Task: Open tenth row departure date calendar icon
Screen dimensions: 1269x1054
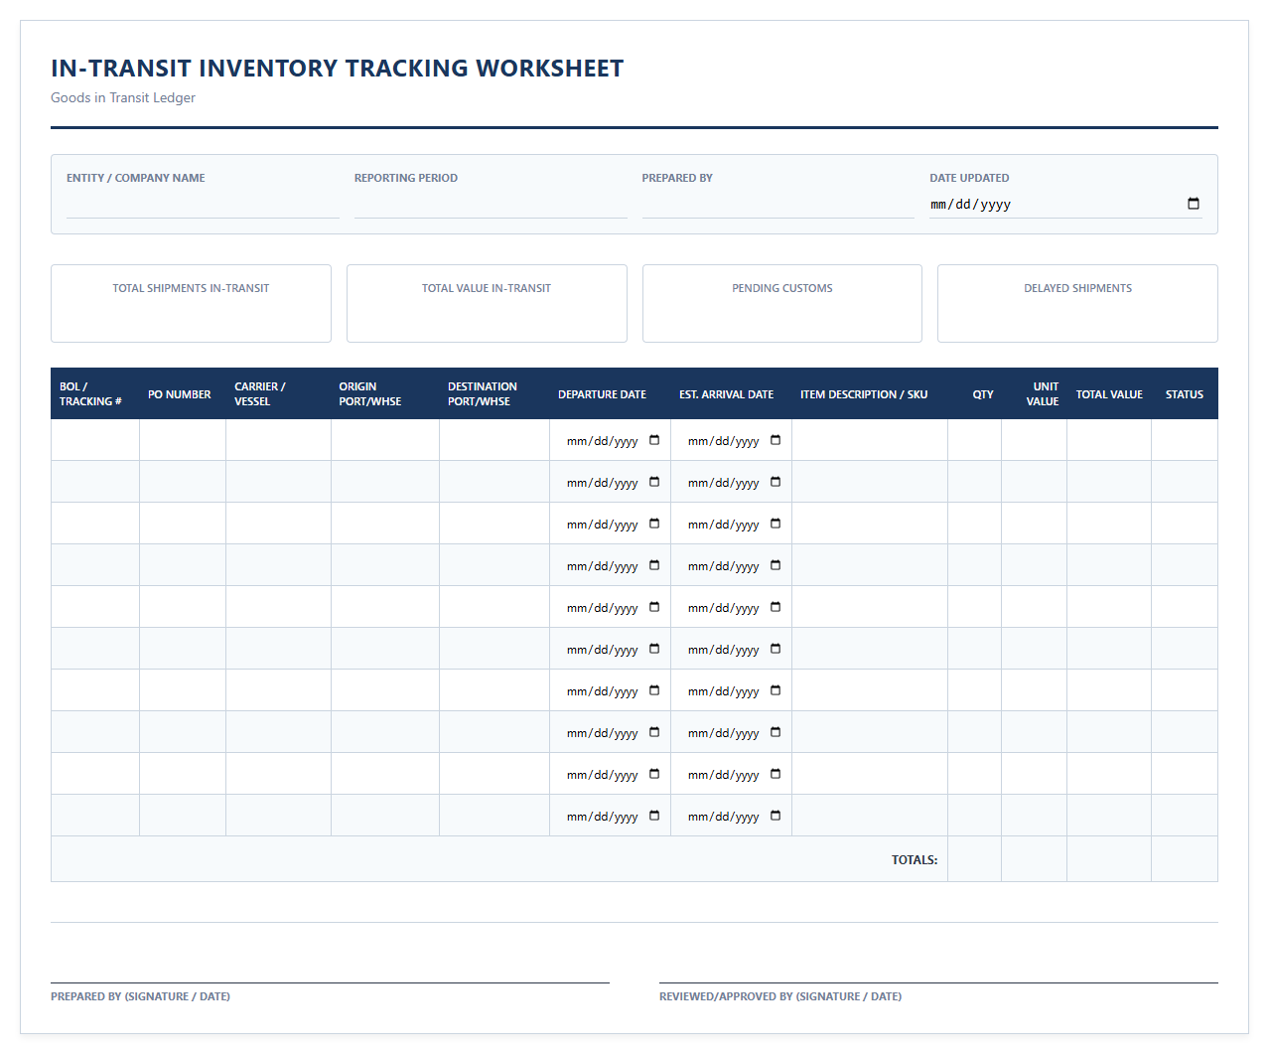Action: pos(654,816)
